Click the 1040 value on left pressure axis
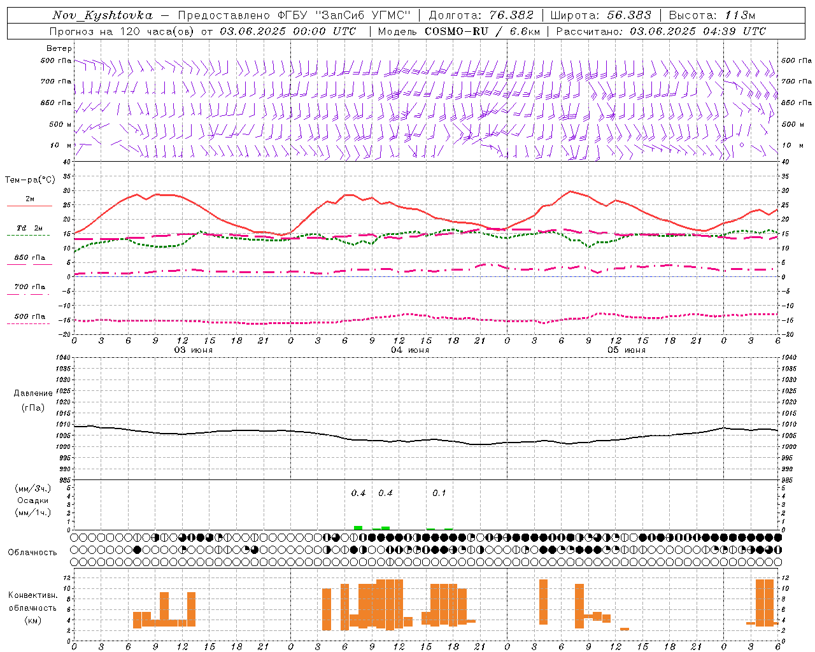The width and height of the screenshot is (815, 652). point(64,358)
